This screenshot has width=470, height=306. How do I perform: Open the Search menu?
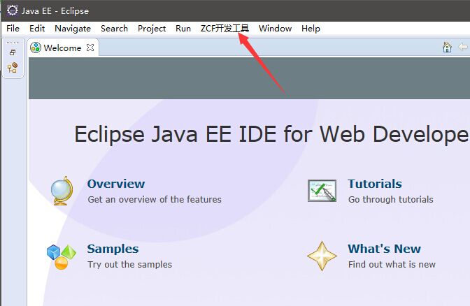tap(114, 29)
